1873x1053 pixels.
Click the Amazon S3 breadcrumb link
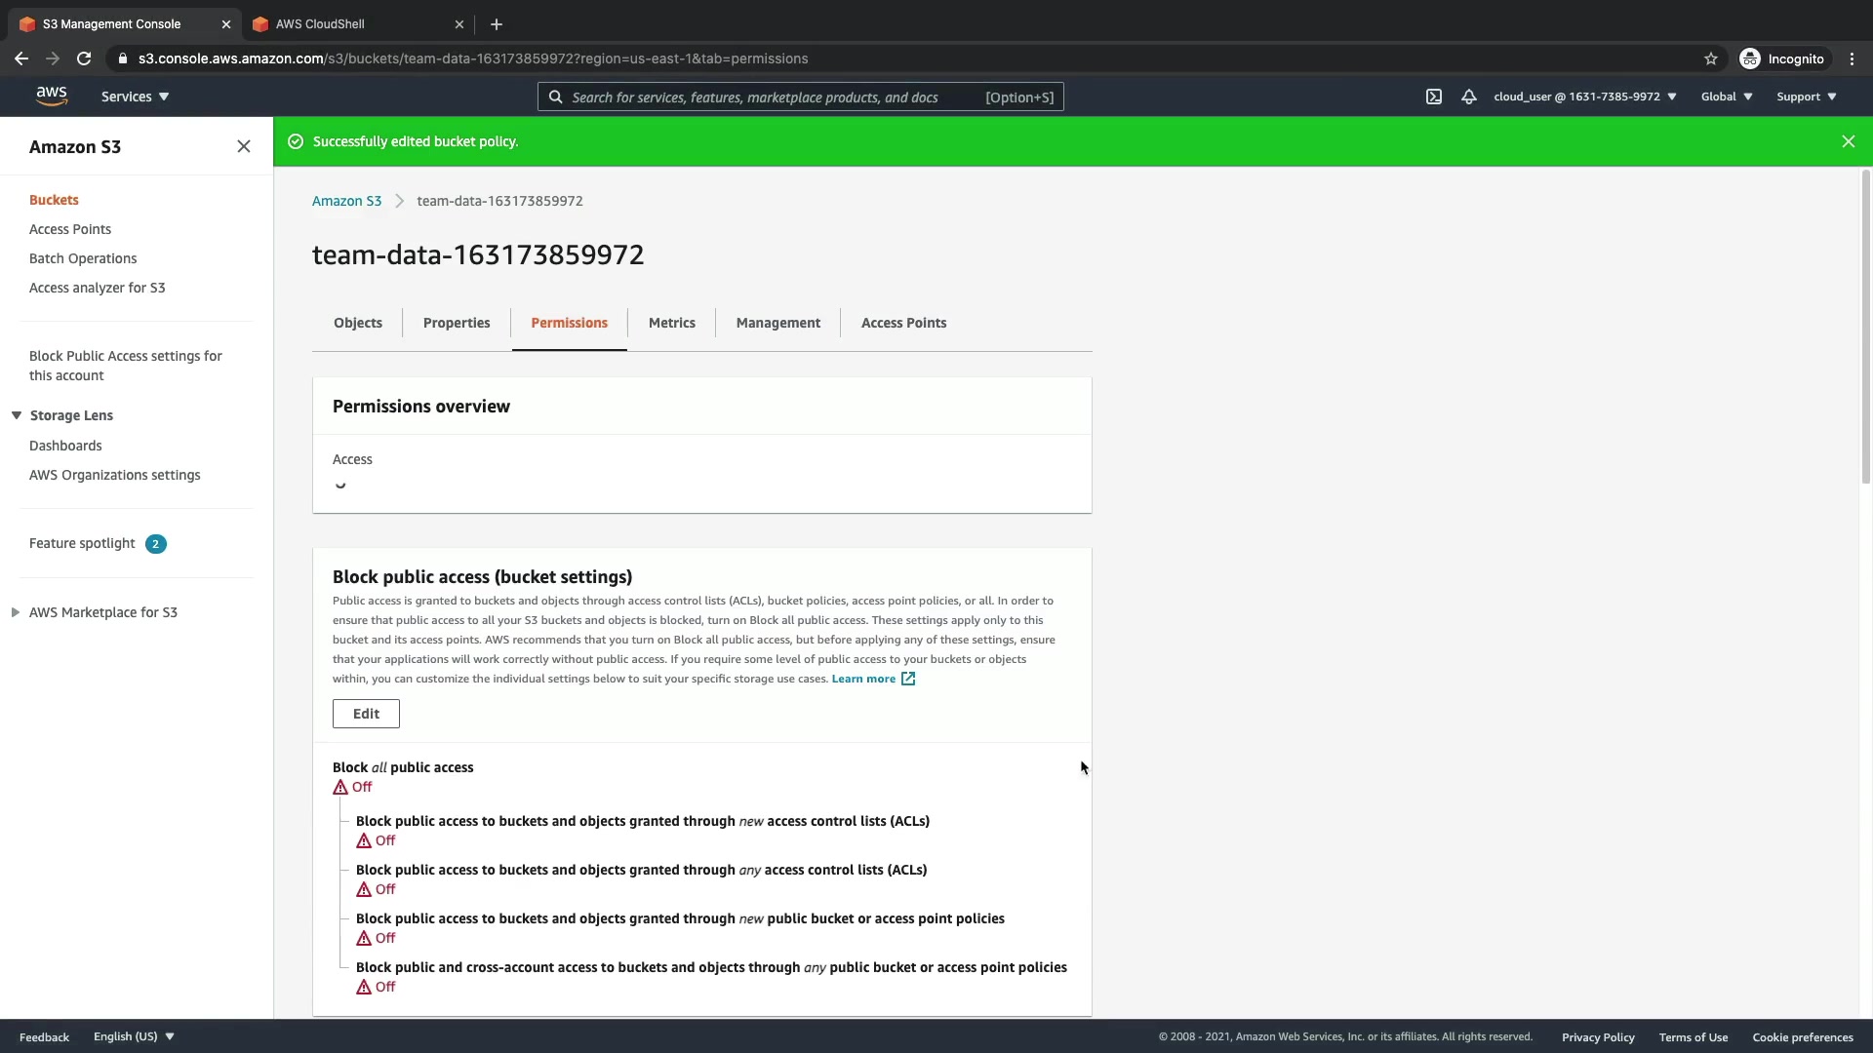346,201
